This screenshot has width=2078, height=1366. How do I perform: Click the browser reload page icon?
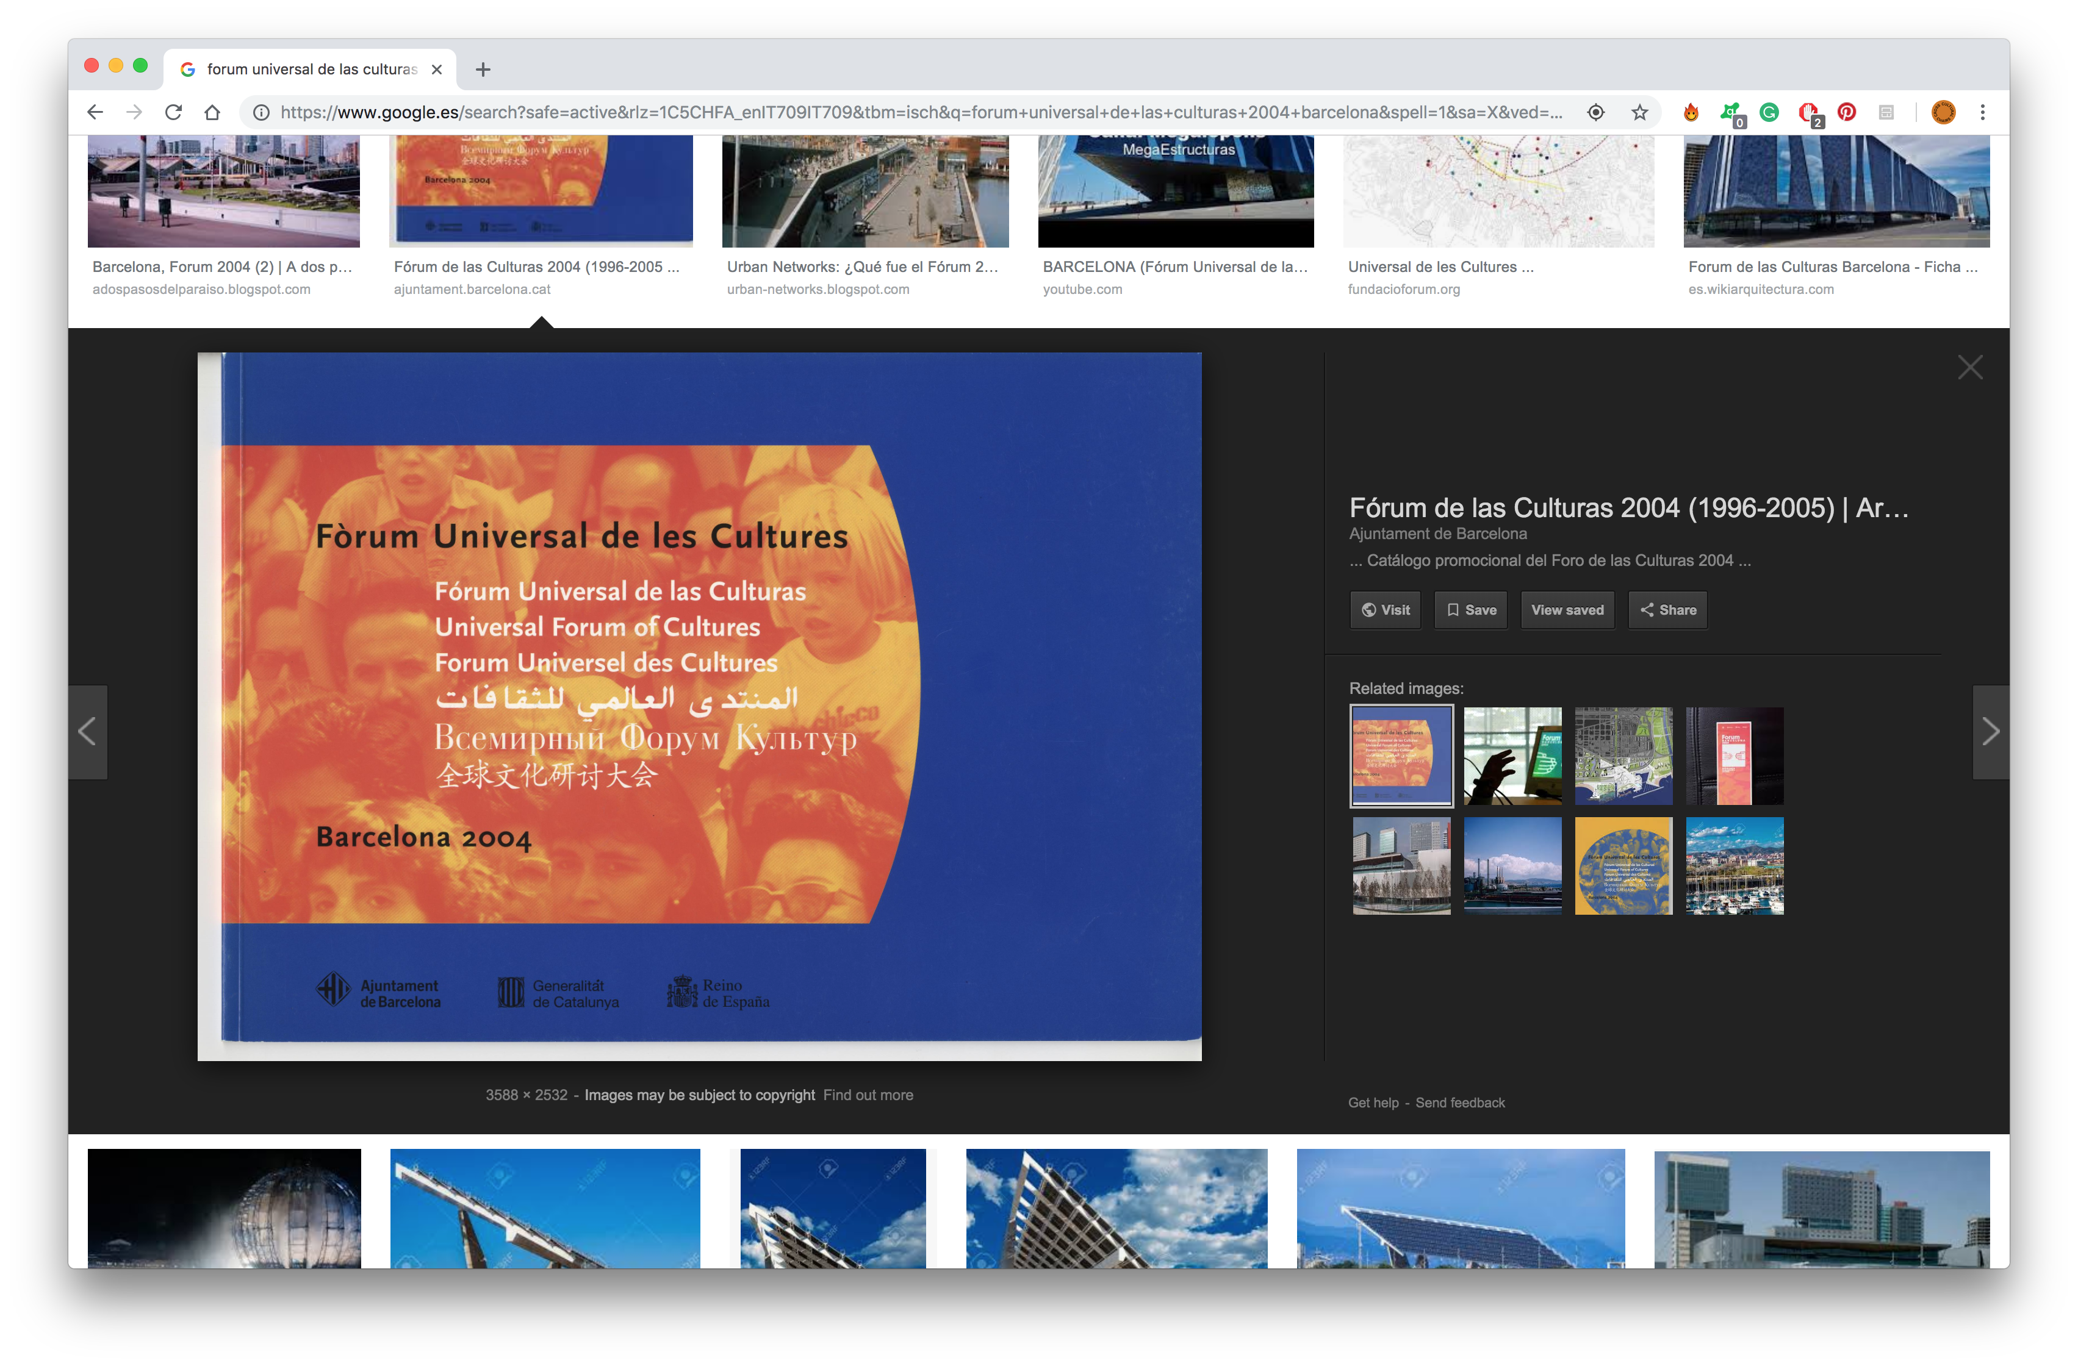point(173,113)
